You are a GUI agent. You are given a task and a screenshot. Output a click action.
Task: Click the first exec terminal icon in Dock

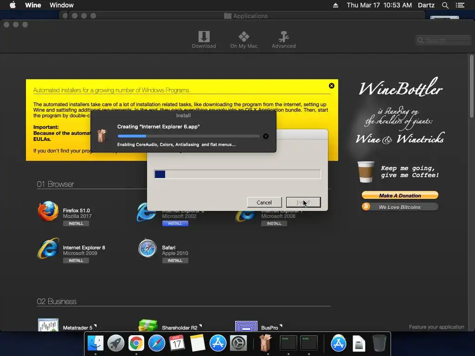[288, 343]
